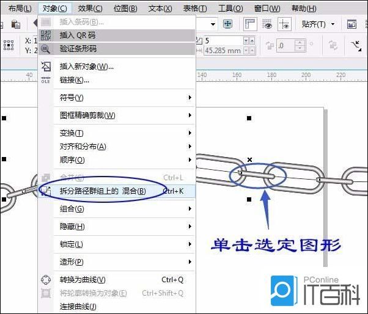Expand the 符号(Y) submenu

pyautogui.click(x=117, y=98)
